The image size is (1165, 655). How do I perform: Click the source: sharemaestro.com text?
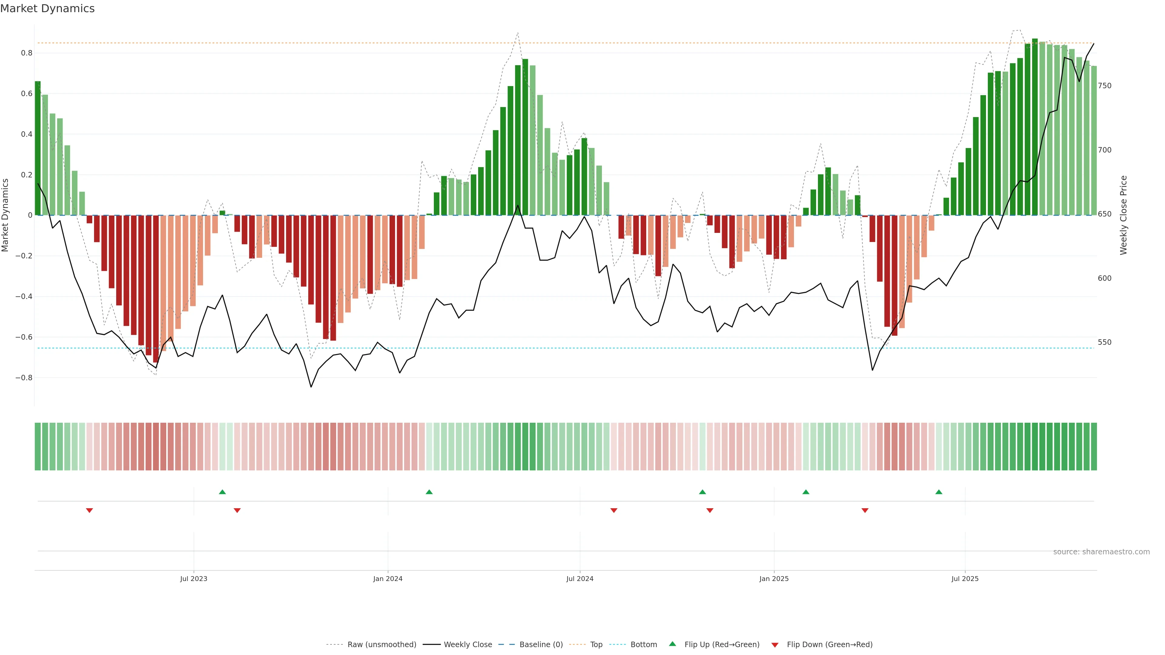click(x=1101, y=552)
